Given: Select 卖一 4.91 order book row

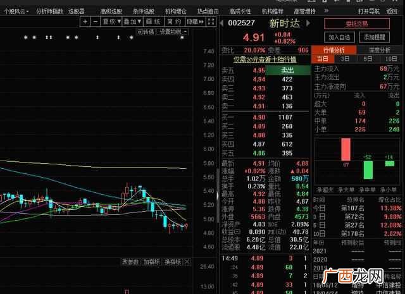Looking at the screenshot, I should click(265, 106).
